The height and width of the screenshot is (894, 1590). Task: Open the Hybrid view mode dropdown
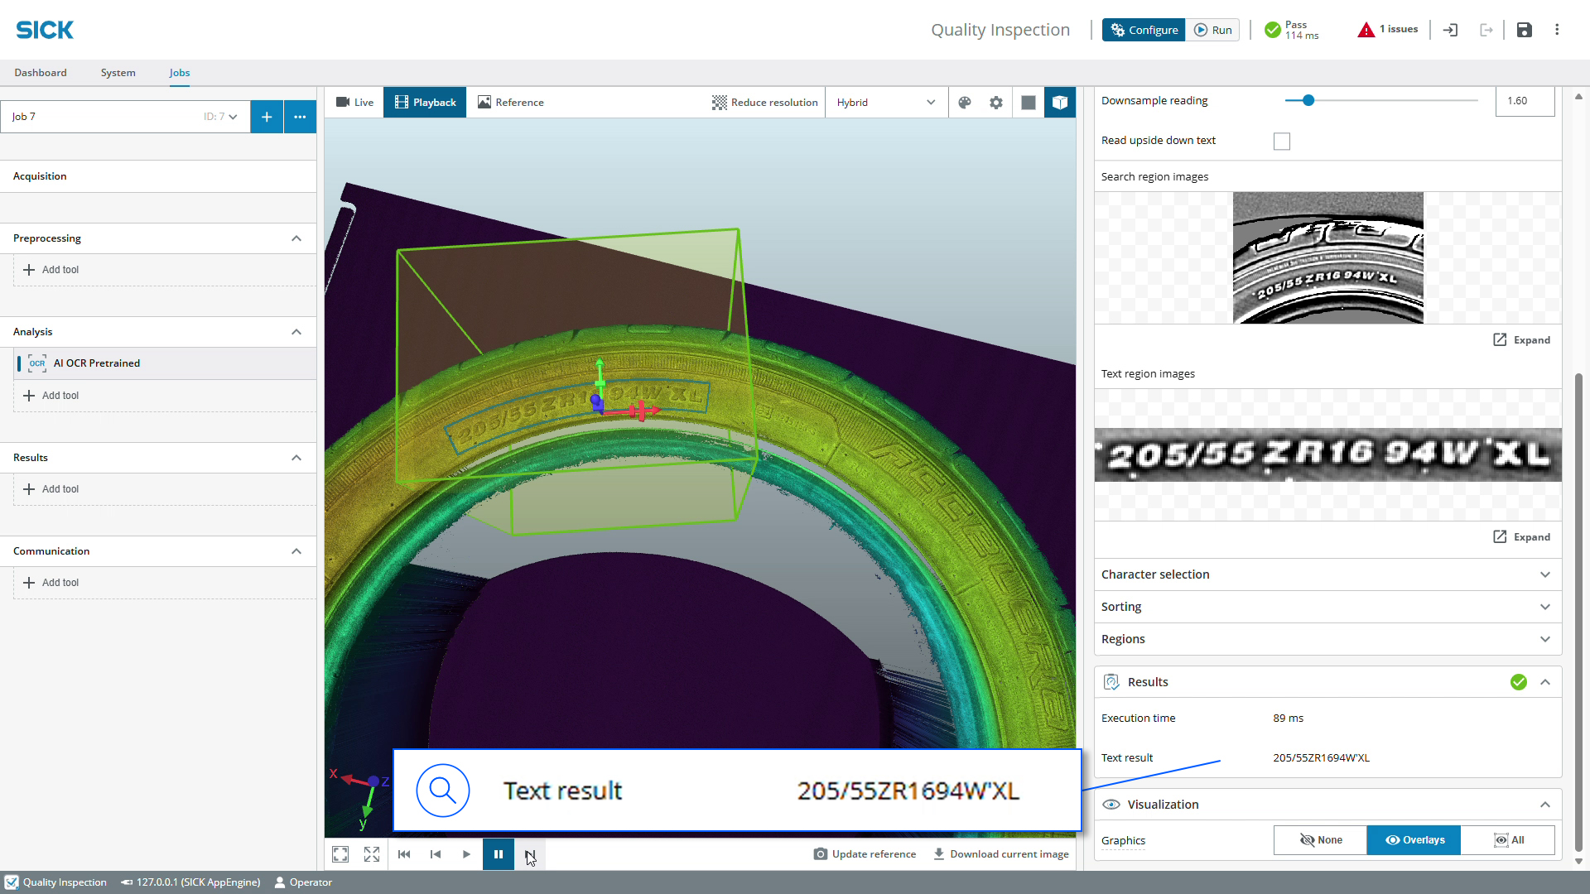pyautogui.click(x=886, y=103)
